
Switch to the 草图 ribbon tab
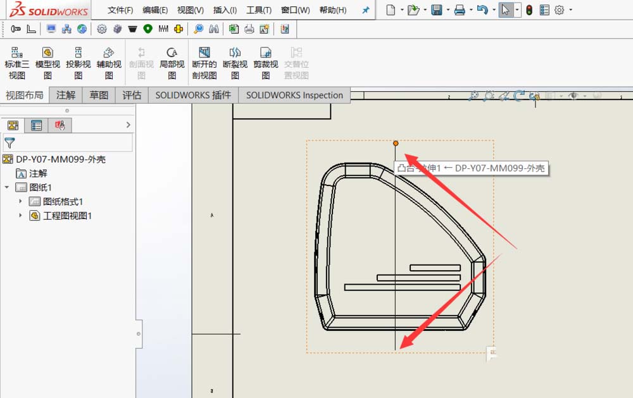(99, 96)
